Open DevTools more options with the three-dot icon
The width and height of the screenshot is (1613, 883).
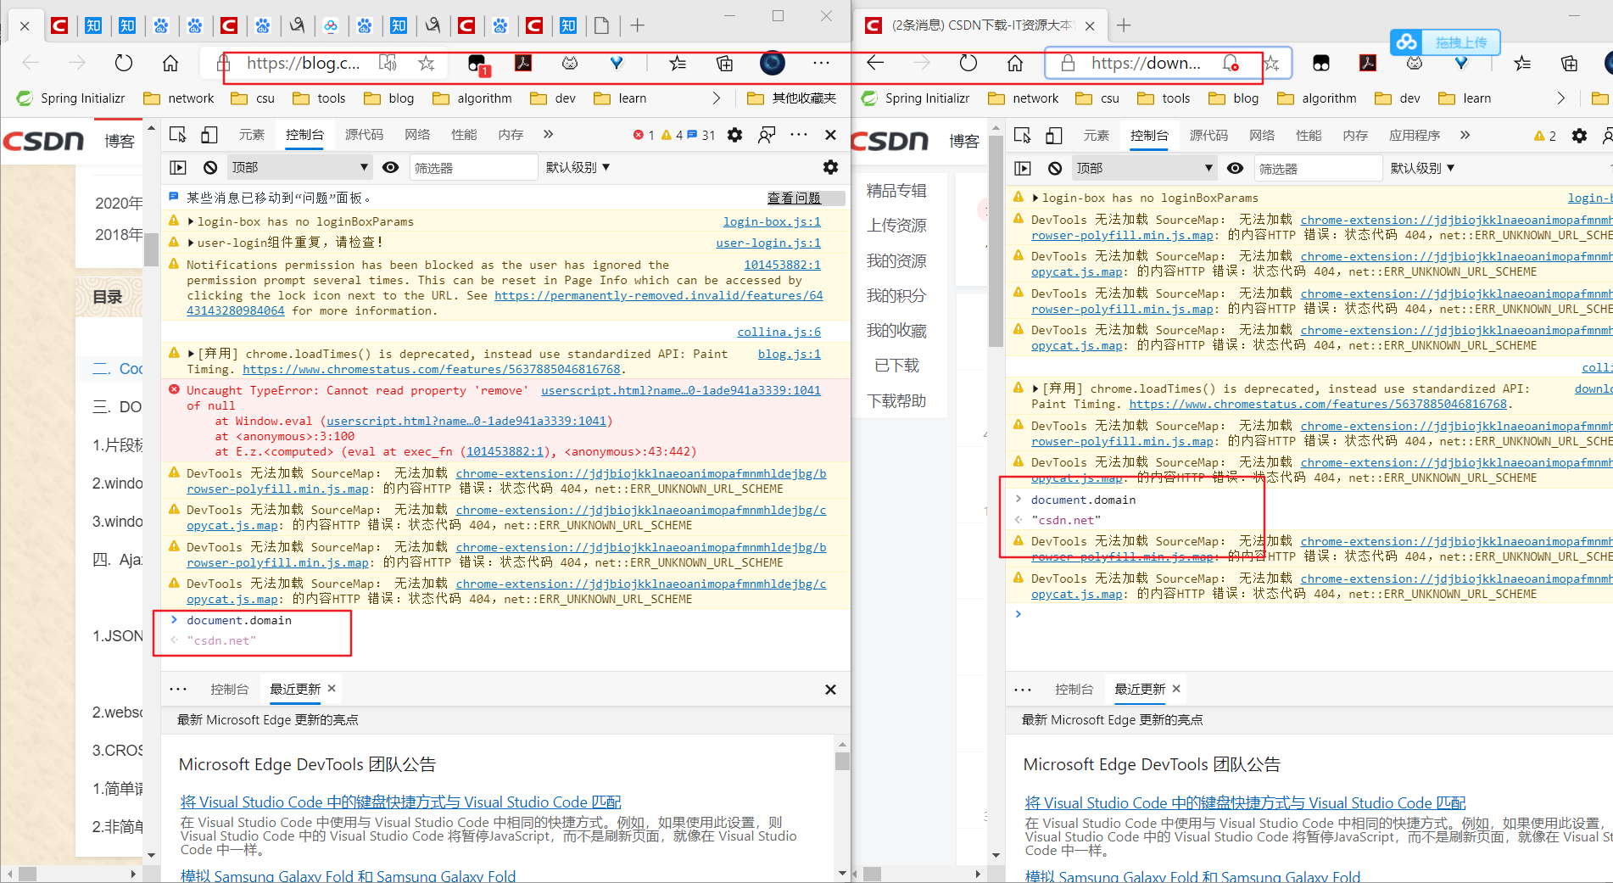(797, 134)
